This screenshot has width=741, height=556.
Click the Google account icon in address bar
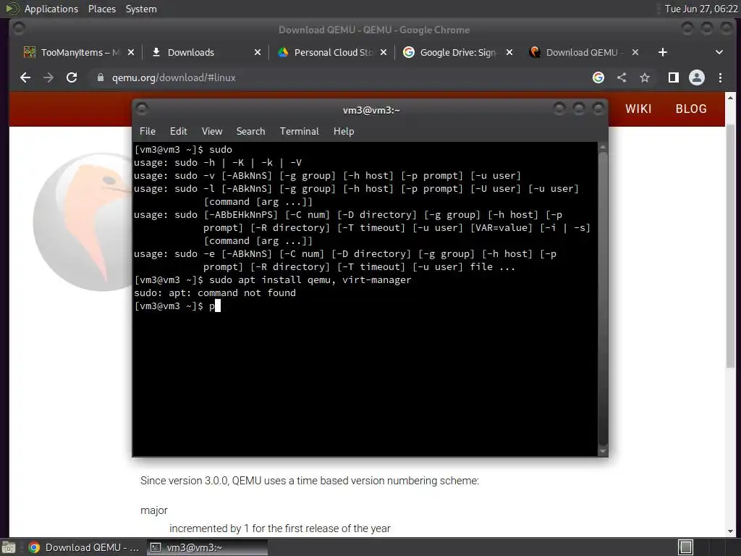[x=598, y=77]
